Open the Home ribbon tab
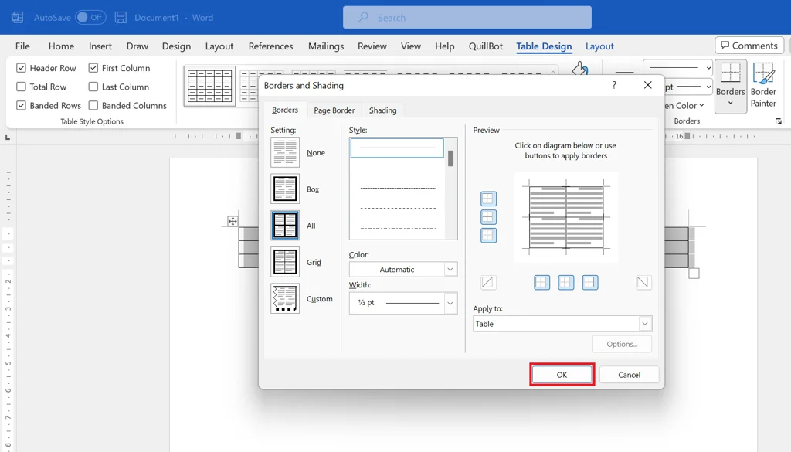The width and height of the screenshot is (791, 452). (x=62, y=46)
